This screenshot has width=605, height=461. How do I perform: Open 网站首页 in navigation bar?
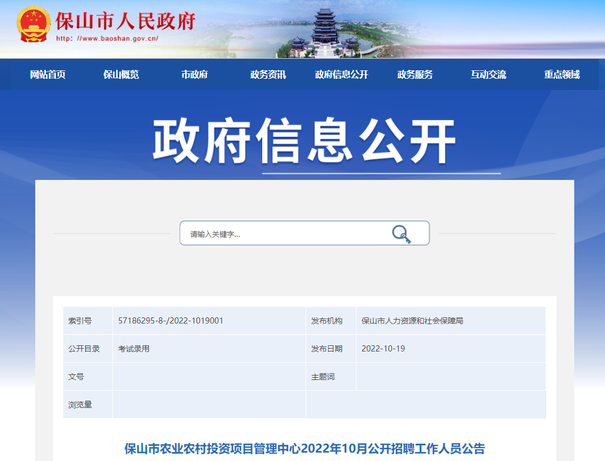pos(48,74)
